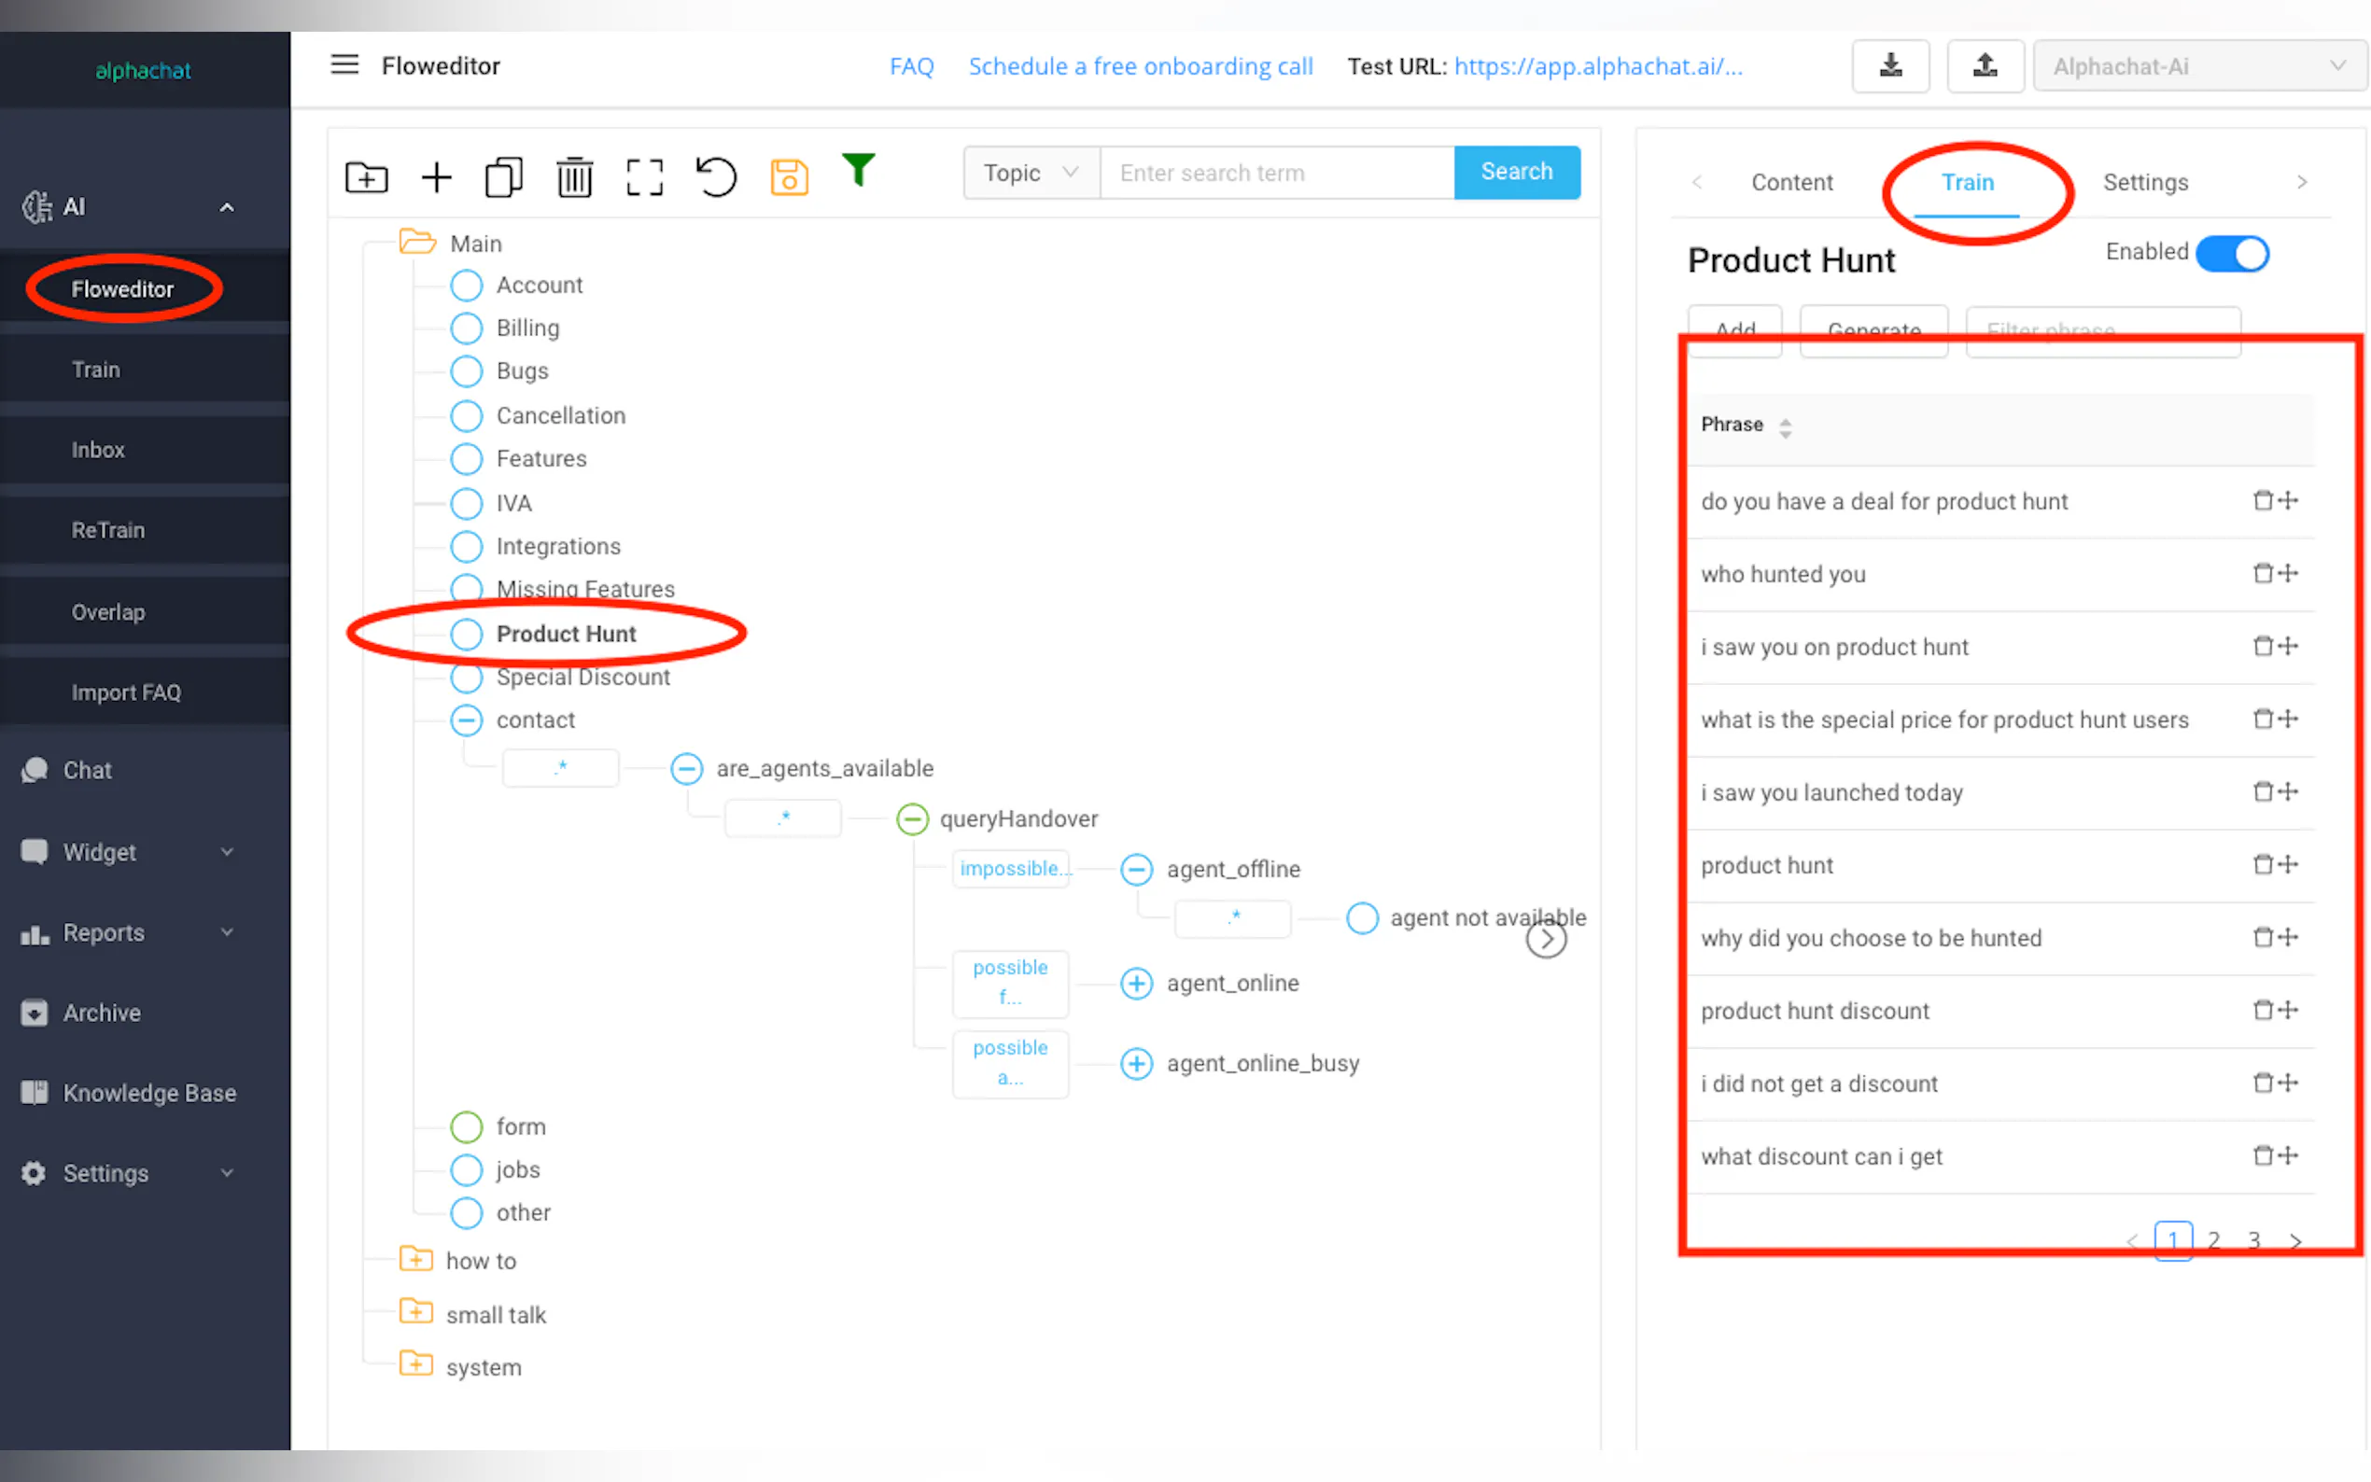
Task: Click the plus icon to add topic
Action: pos(436,177)
